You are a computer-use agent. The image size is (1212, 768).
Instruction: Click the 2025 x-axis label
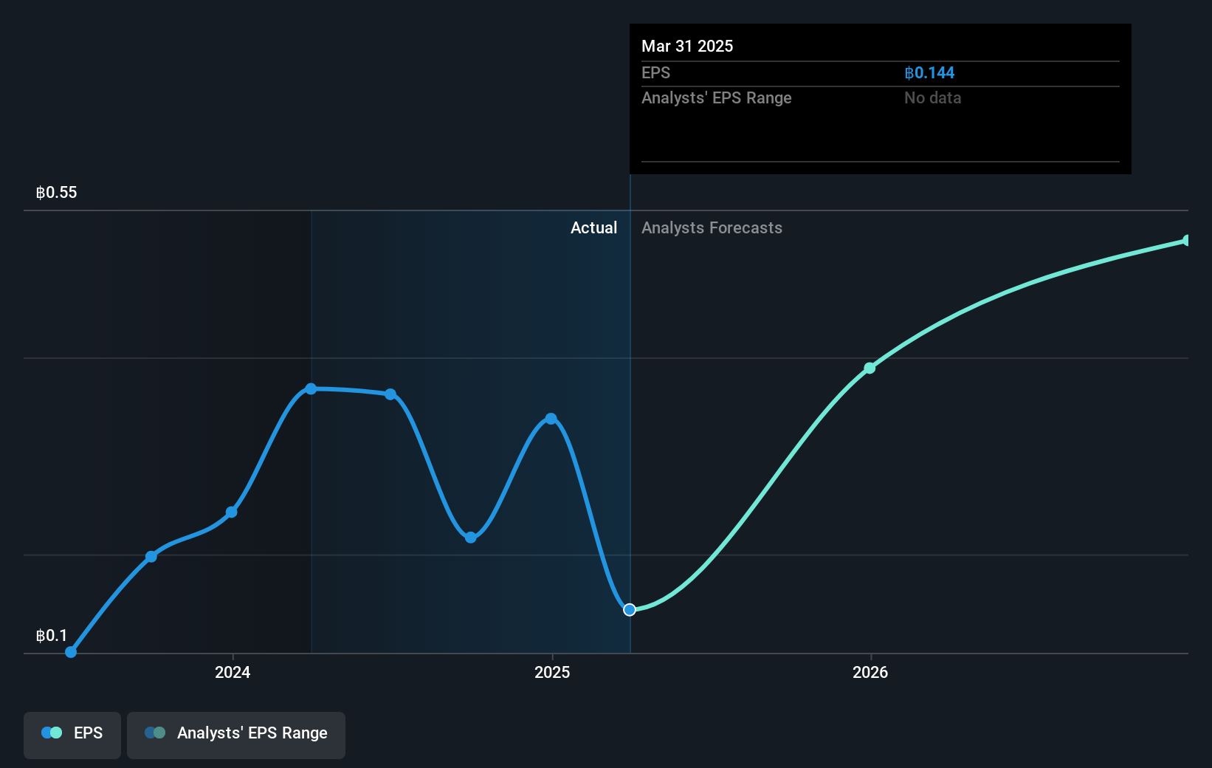click(x=552, y=672)
